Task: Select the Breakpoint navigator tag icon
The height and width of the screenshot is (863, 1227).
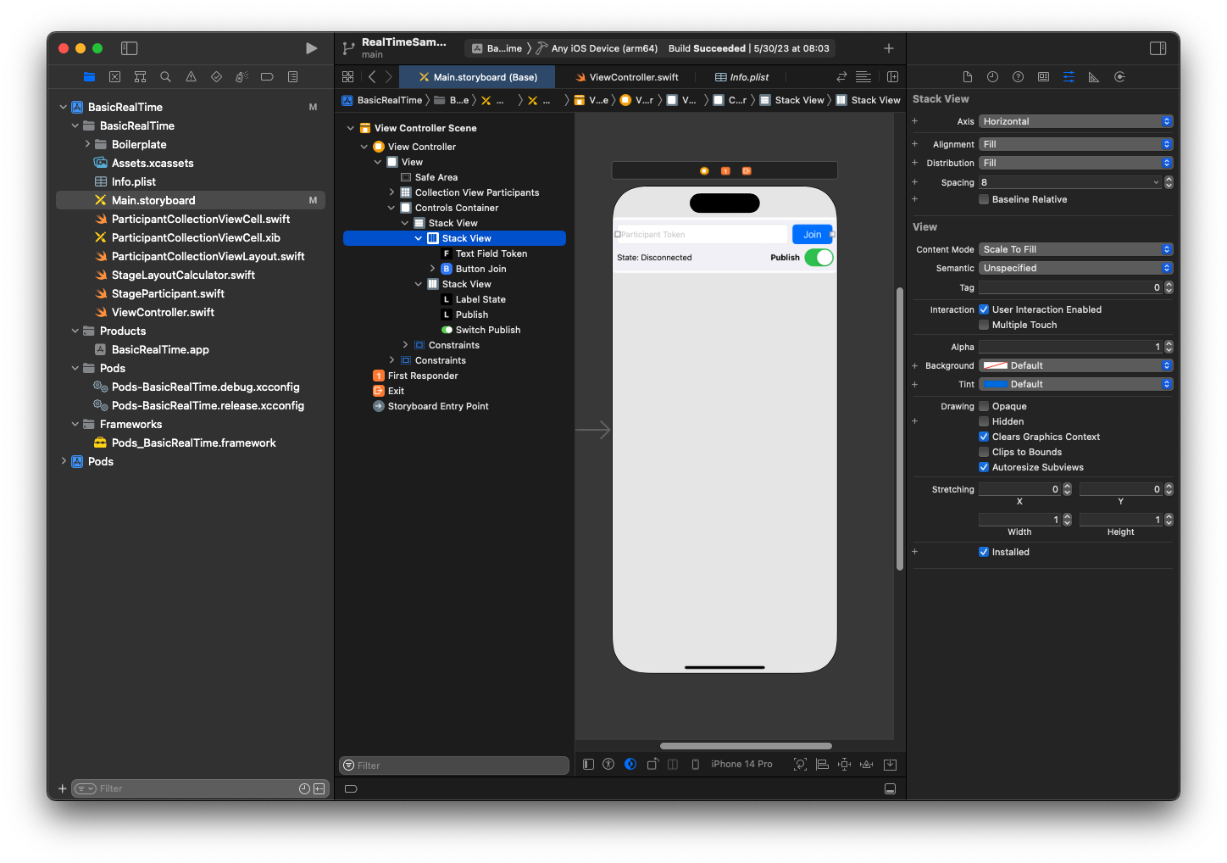Action: point(267,76)
